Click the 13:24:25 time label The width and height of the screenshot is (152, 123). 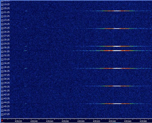(x=5, y=24)
